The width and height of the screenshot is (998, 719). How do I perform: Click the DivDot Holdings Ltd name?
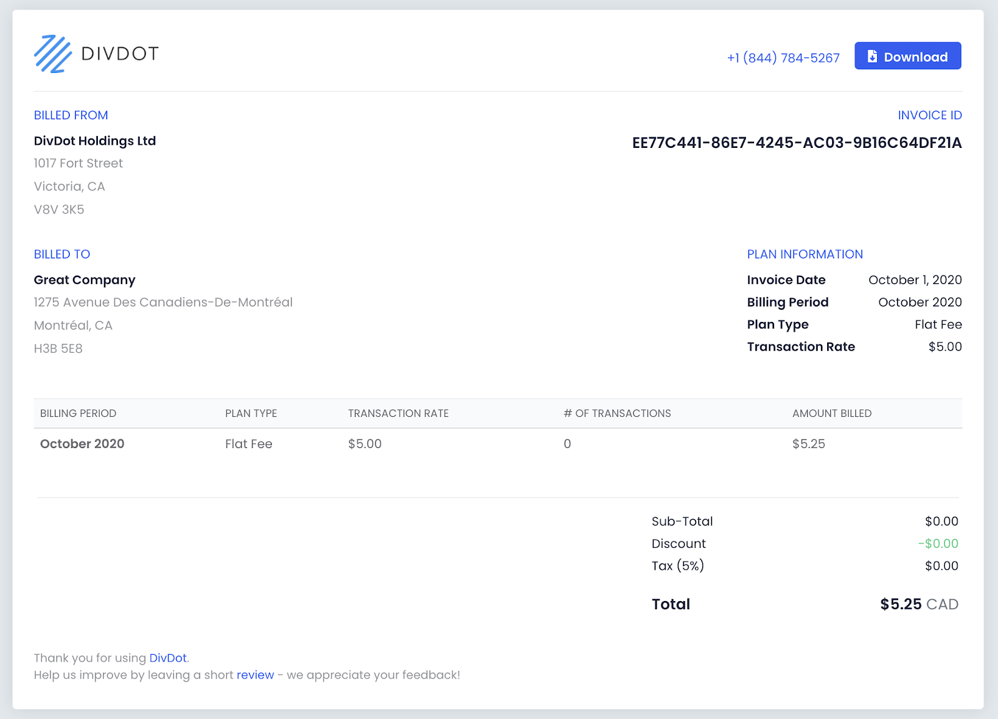[x=95, y=141]
